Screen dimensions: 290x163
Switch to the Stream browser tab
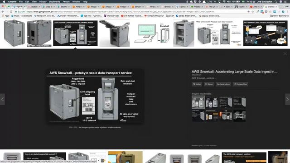[x=138, y=7]
